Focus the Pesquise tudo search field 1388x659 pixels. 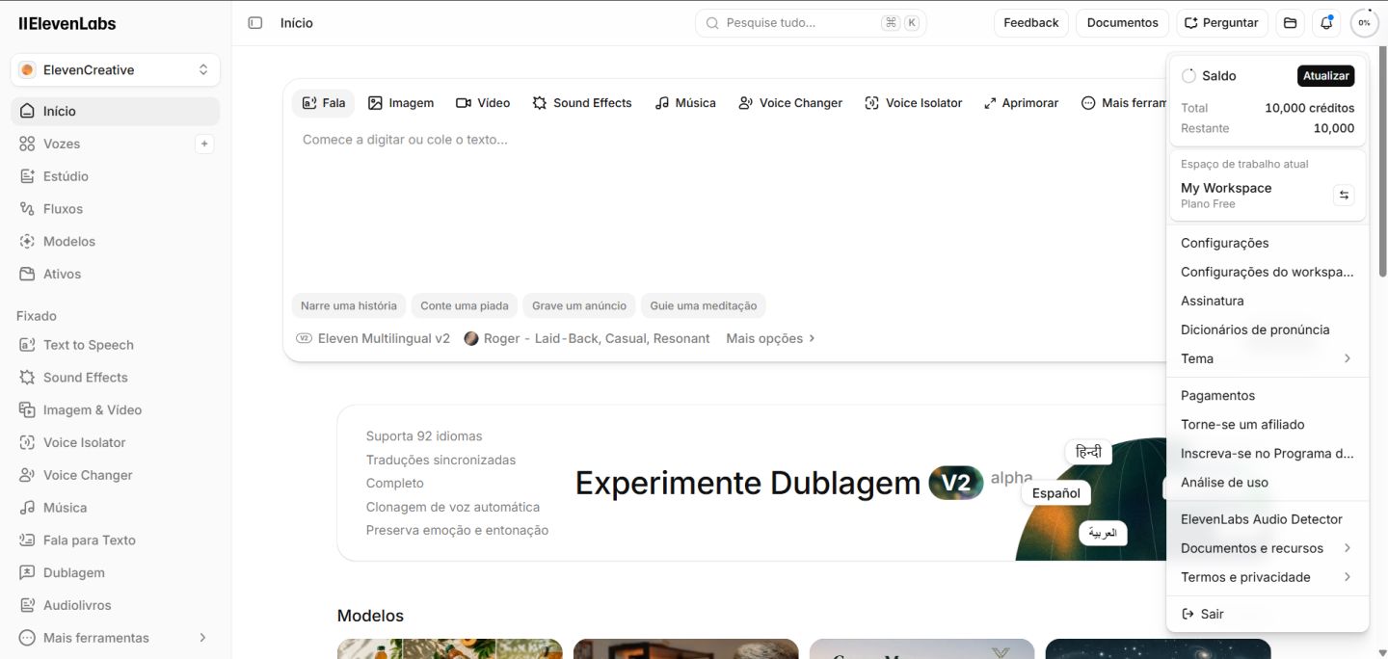(811, 23)
